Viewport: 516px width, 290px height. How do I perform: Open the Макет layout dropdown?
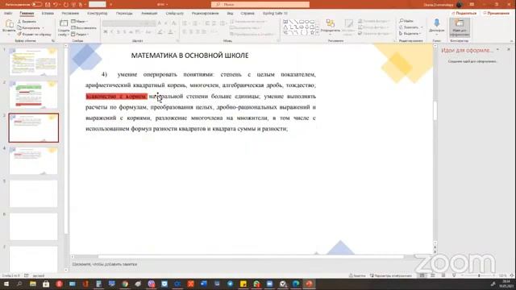(79, 22)
